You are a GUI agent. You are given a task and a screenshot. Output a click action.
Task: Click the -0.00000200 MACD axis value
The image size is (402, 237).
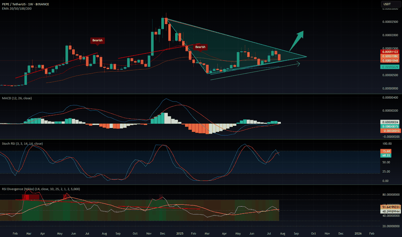390,137
